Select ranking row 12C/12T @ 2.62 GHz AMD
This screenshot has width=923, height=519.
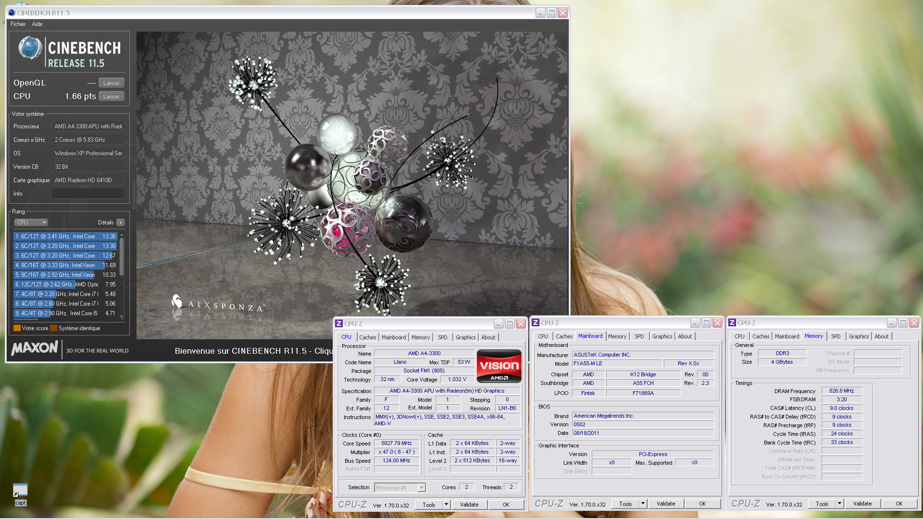(x=66, y=284)
